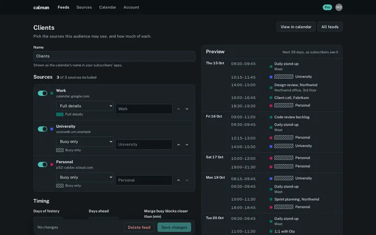Select Design review, Northwind preview event
376x235 pixels.
click(296, 85)
